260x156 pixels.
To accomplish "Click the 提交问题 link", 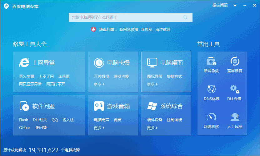I will coord(220,5).
